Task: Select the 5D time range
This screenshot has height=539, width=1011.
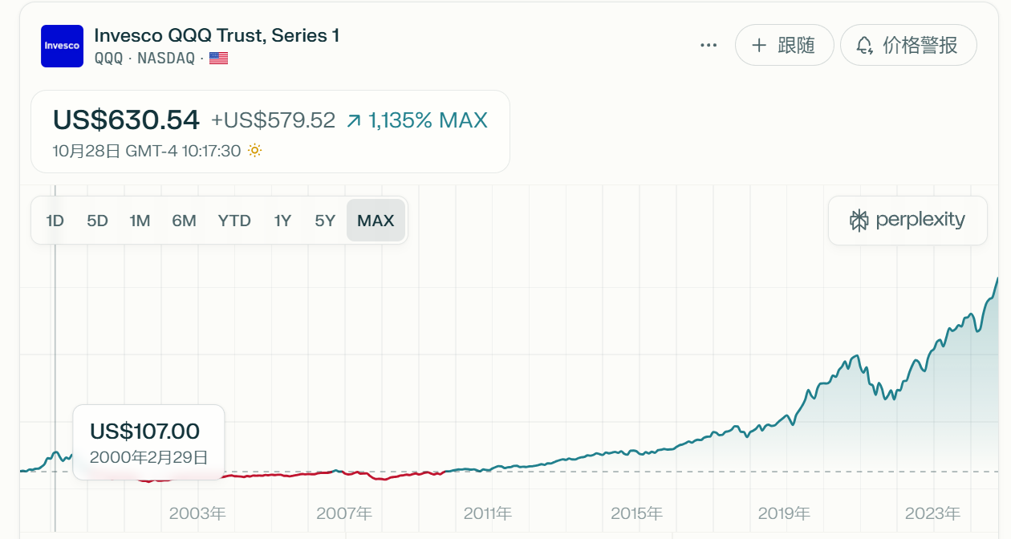Action: tap(97, 221)
